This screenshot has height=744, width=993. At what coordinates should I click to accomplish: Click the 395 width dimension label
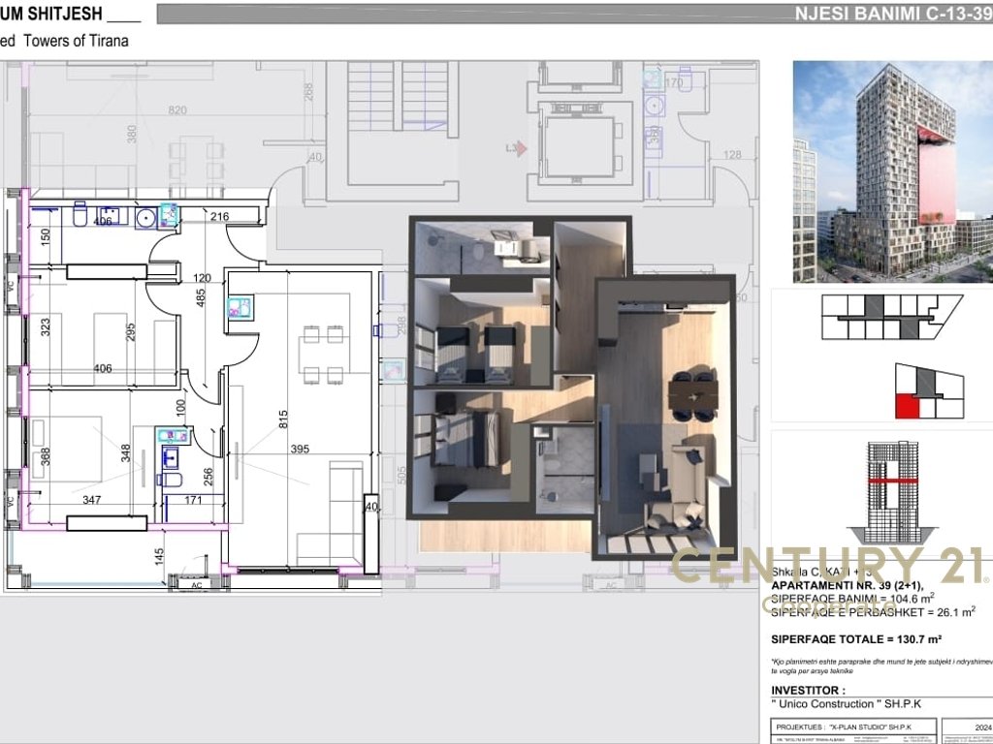click(x=300, y=449)
